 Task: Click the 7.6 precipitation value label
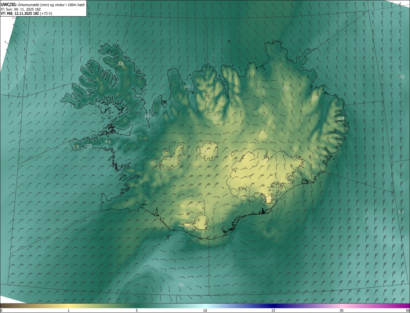[181, 285]
